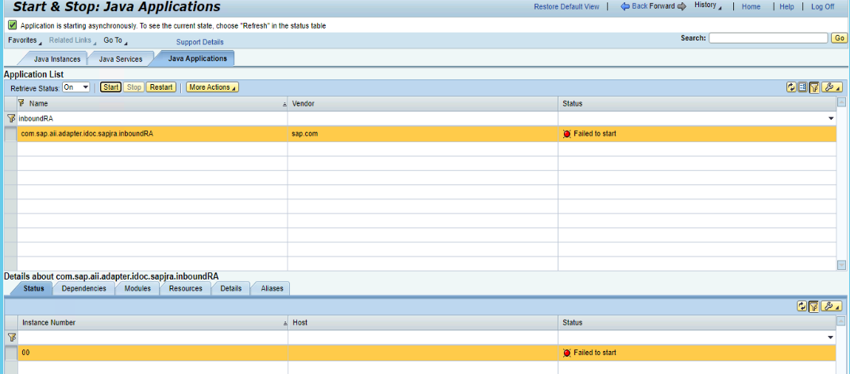
Task: Click funnel icon in instance filter row
Action: tap(11, 337)
